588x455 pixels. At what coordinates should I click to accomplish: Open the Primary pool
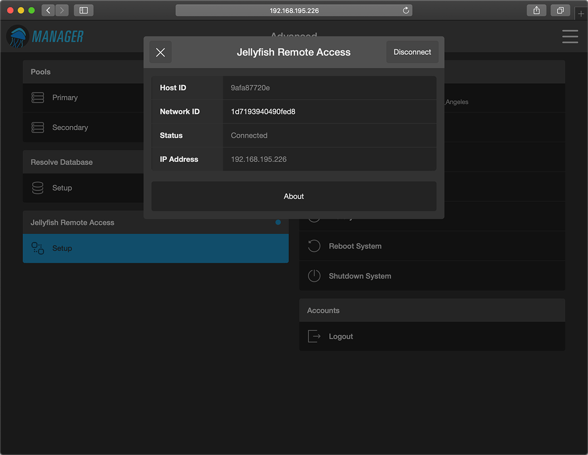point(83,98)
